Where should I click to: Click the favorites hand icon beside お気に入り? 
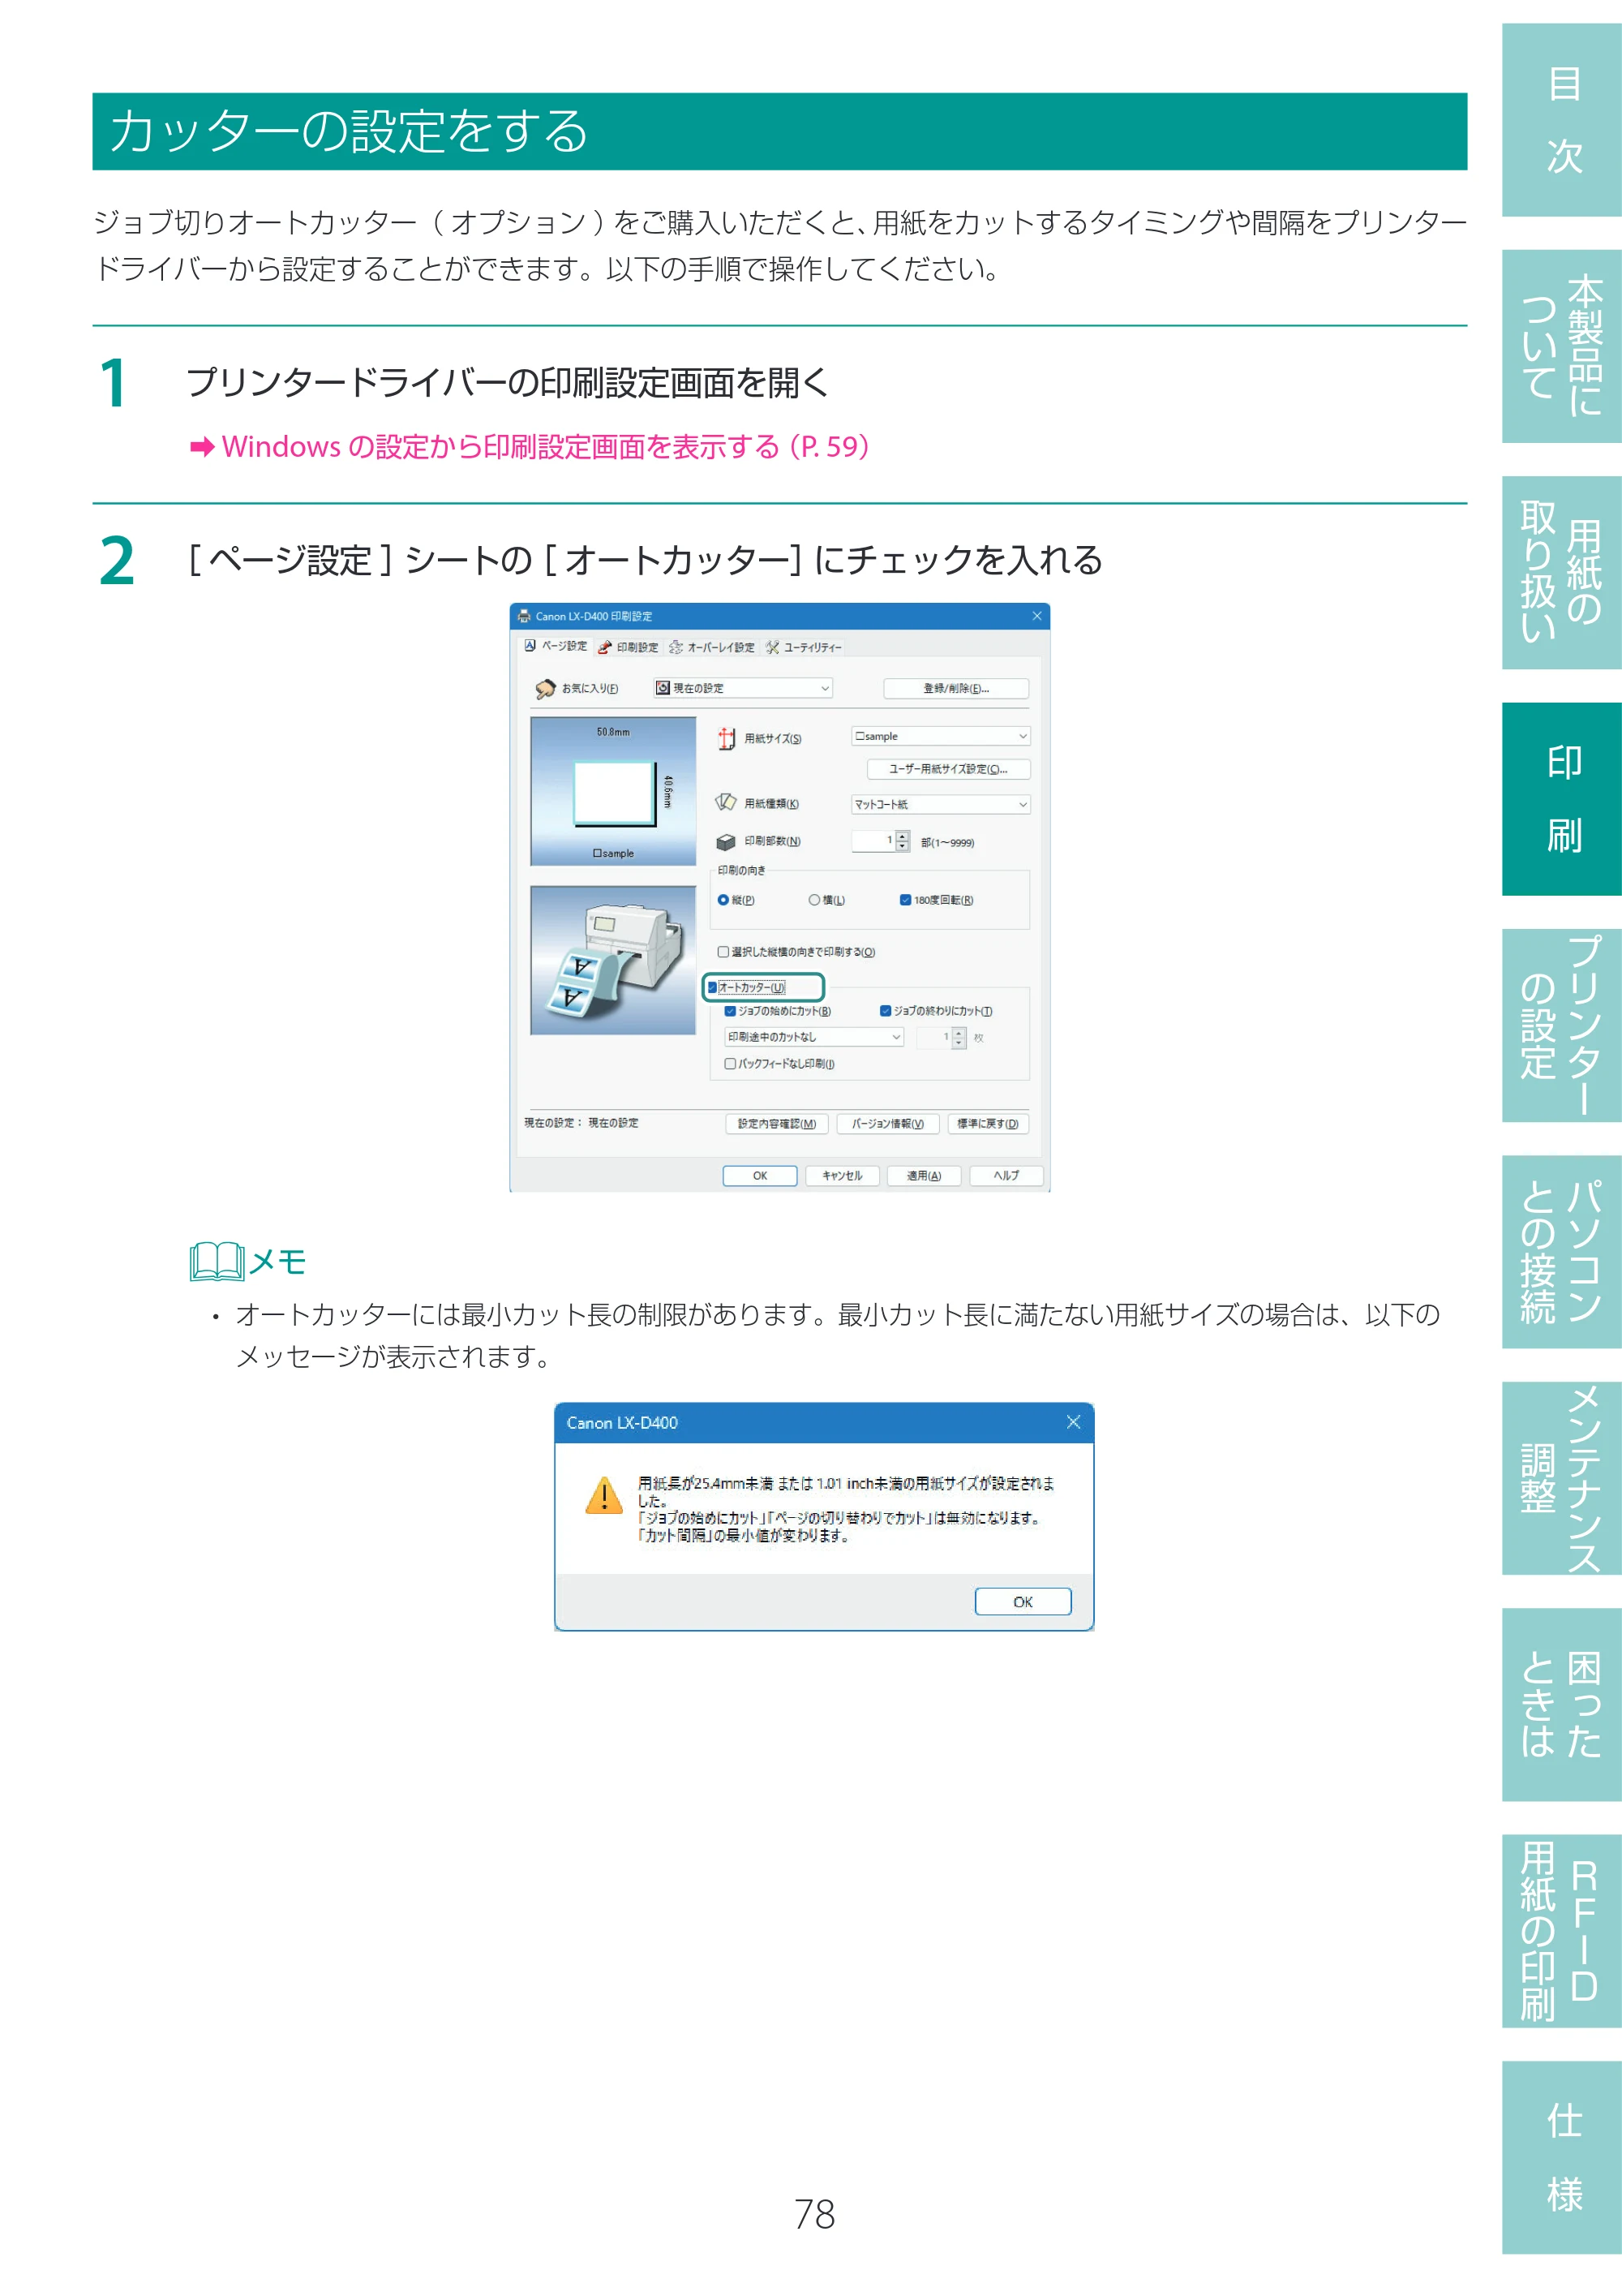click(545, 689)
